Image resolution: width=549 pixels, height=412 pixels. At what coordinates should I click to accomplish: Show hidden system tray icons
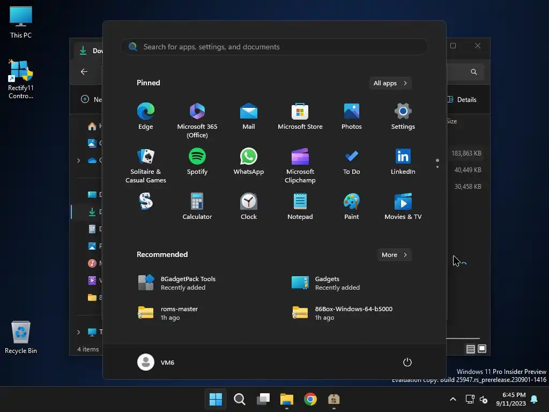[x=452, y=399]
